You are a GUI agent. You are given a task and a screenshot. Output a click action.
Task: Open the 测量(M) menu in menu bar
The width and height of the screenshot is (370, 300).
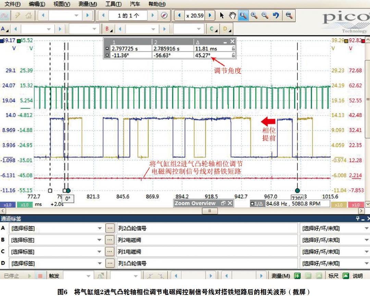[x=88, y=4]
